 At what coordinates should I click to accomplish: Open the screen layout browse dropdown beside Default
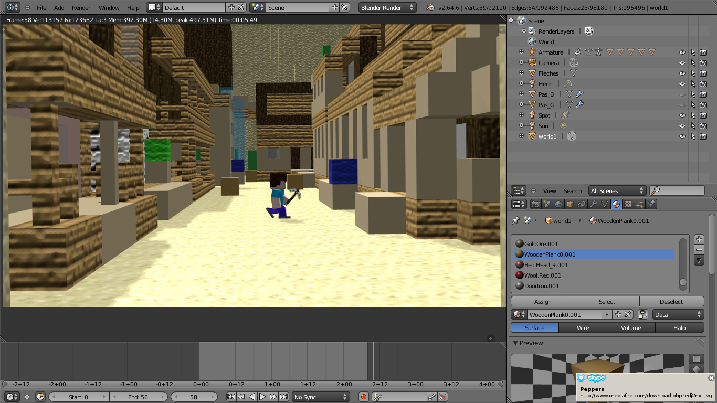(x=154, y=7)
